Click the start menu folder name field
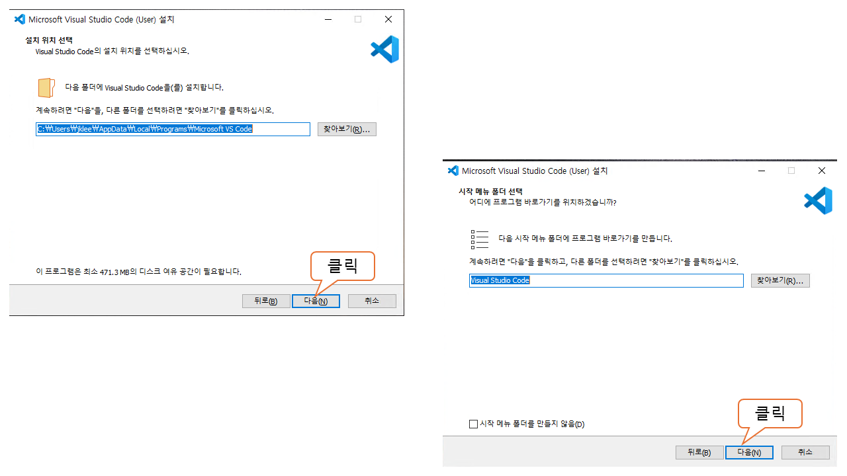The height and width of the screenshot is (476, 847). pos(606,280)
